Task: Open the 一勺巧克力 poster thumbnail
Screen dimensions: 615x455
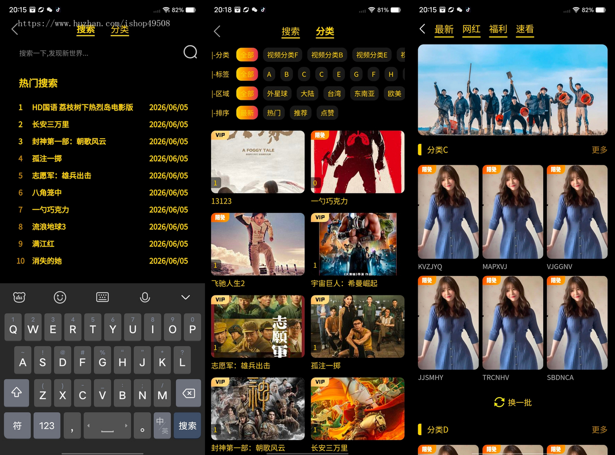Action: (358, 162)
